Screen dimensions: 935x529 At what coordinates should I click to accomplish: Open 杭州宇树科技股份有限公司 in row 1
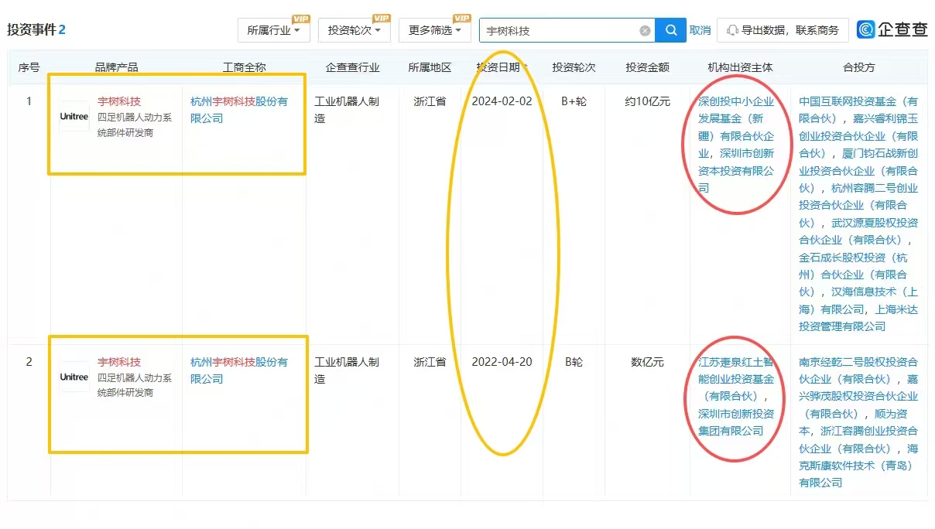(239, 110)
